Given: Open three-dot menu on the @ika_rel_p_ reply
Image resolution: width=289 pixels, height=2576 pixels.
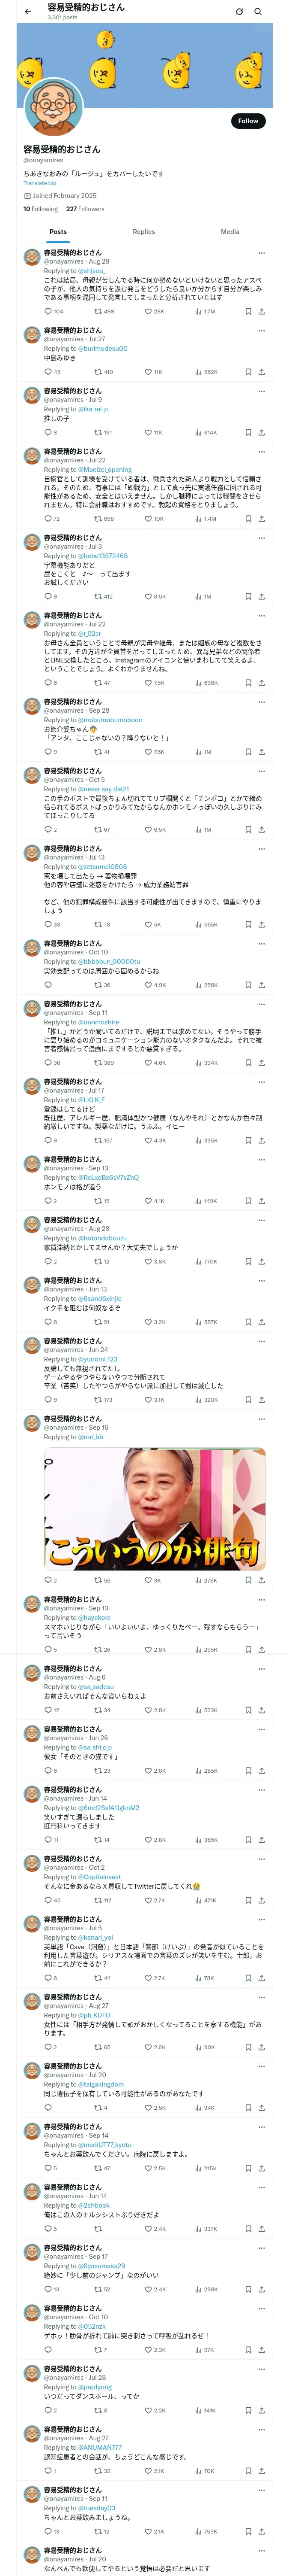Looking at the screenshot, I should [261, 390].
